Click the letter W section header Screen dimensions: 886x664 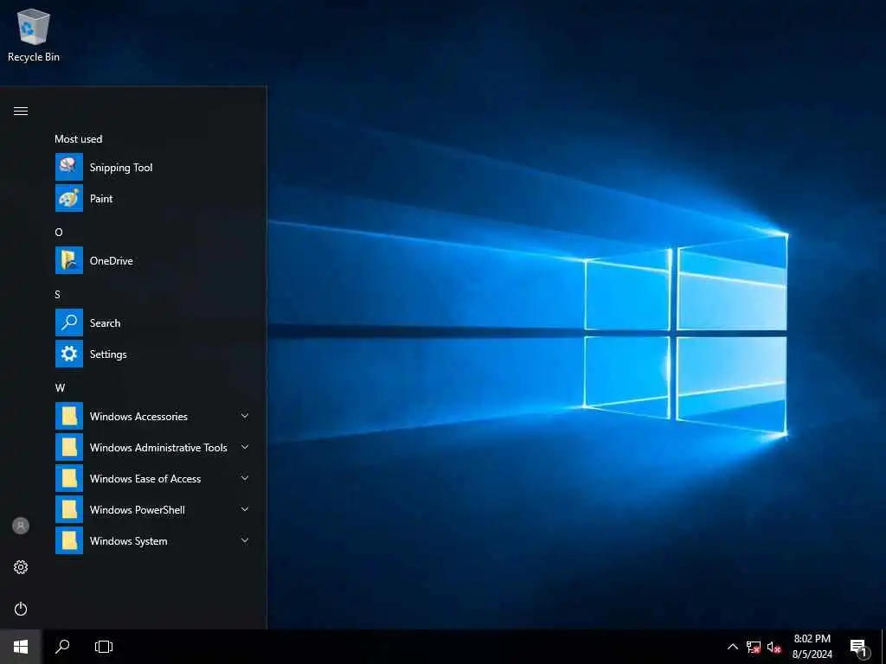tap(60, 388)
